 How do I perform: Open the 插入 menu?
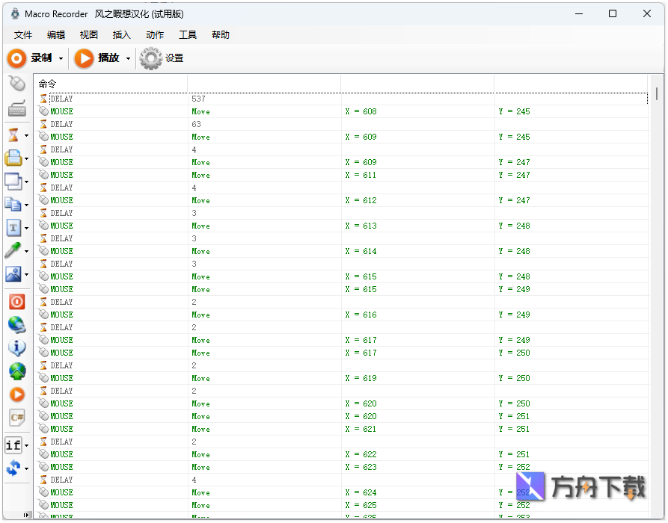[121, 34]
